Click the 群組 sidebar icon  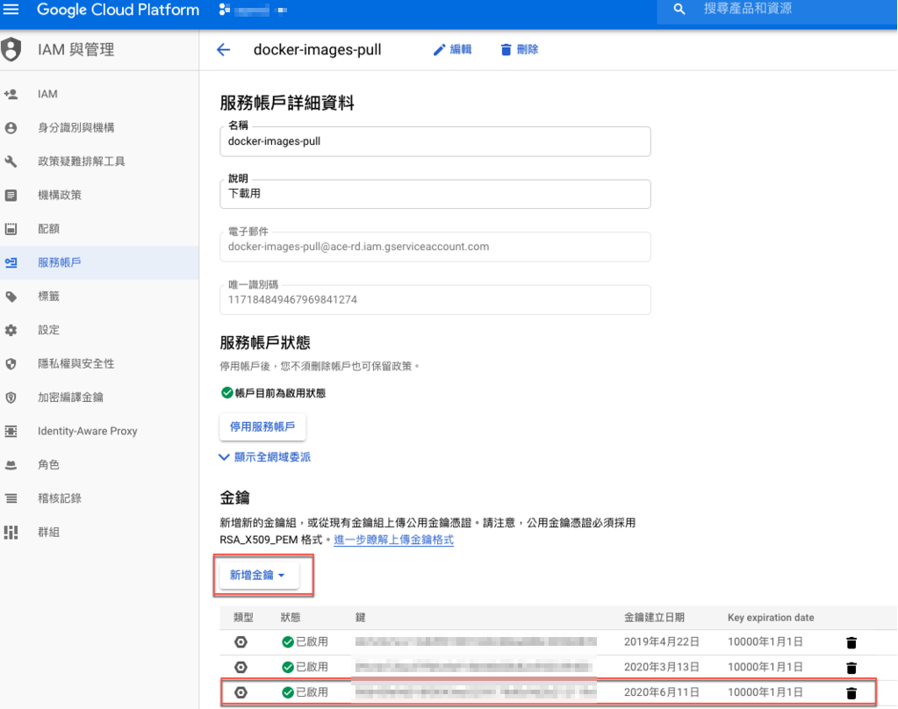11,532
